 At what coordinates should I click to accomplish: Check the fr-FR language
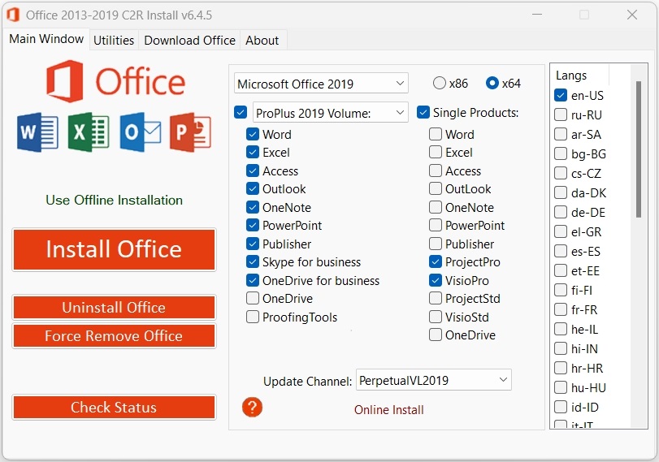[561, 309]
